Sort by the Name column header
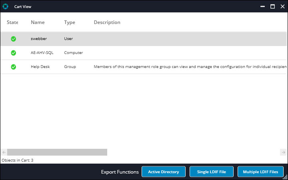The image size is (288, 180). (x=38, y=22)
